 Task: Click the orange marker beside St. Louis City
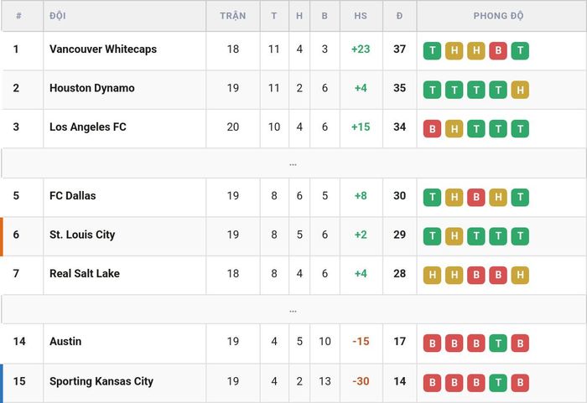(x=2, y=236)
